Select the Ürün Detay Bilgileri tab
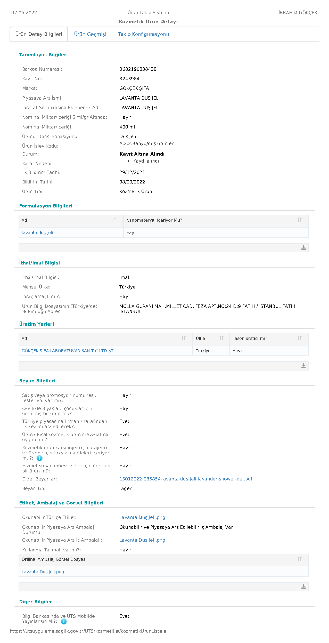This screenshot has height=643, width=329. point(39,34)
